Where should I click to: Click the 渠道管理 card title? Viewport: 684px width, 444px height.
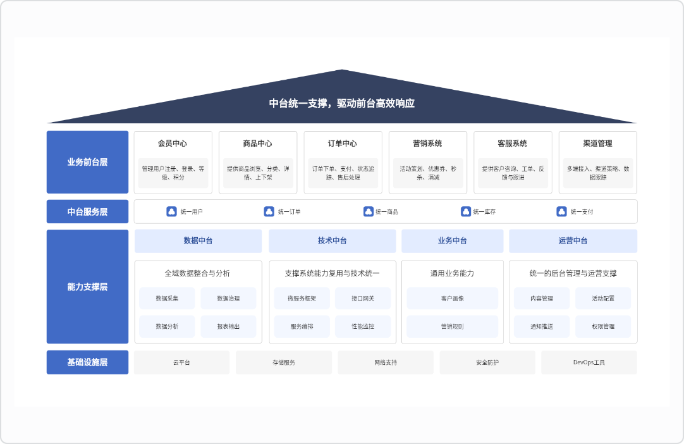[598, 144]
